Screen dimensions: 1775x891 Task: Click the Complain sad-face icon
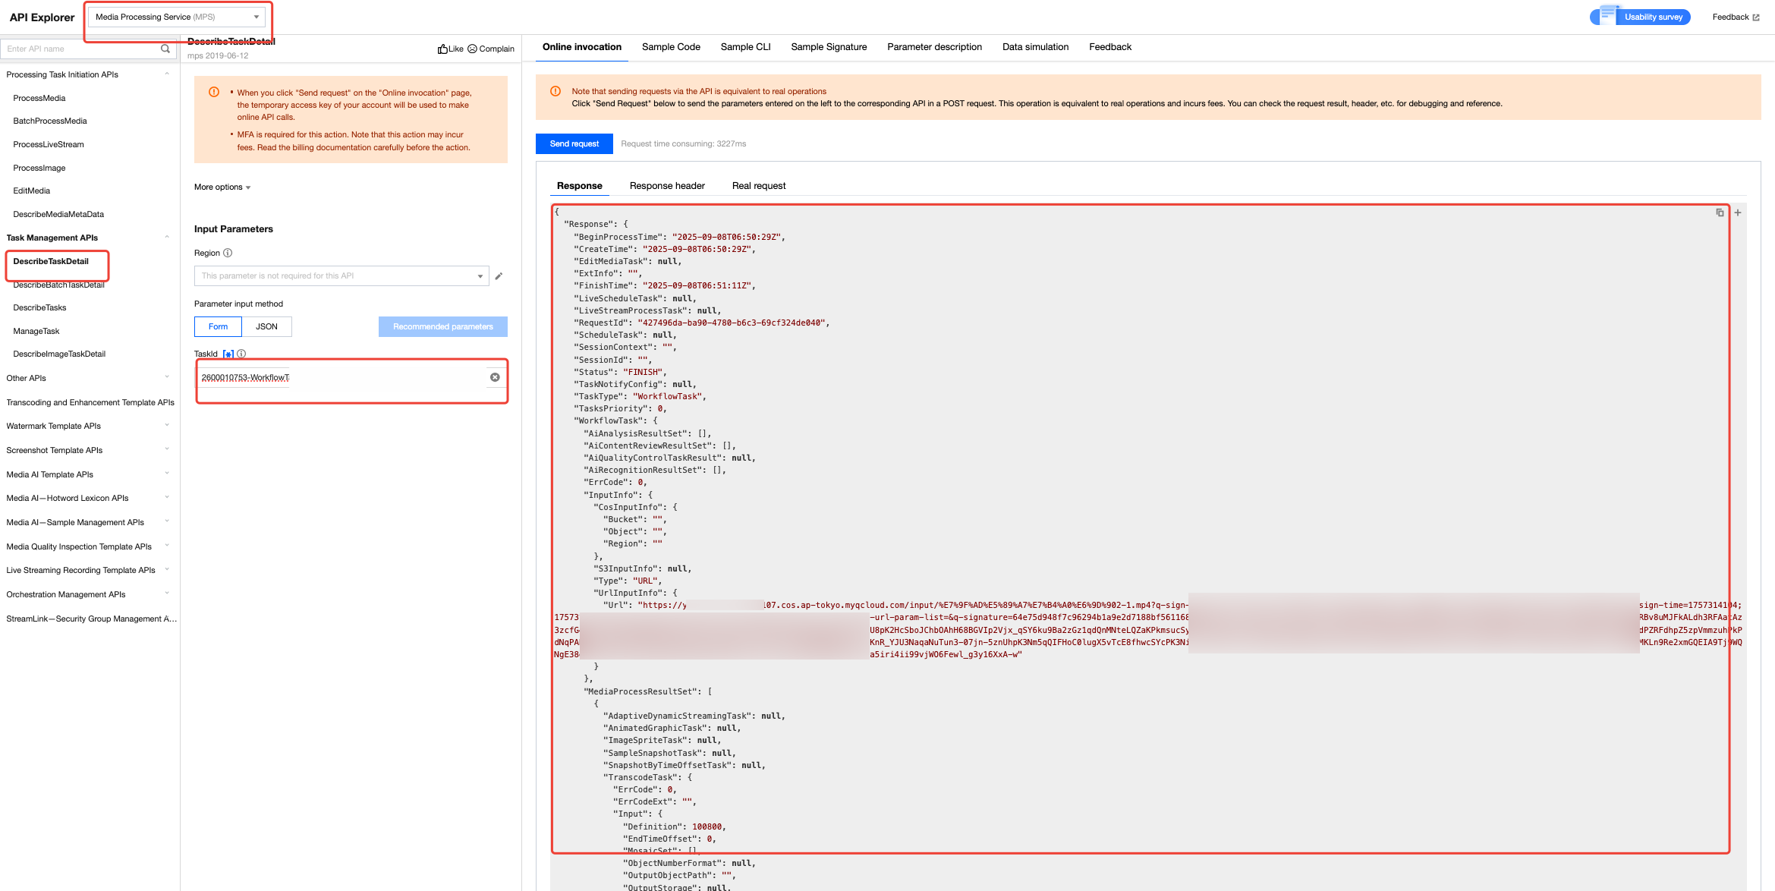click(x=472, y=49)
